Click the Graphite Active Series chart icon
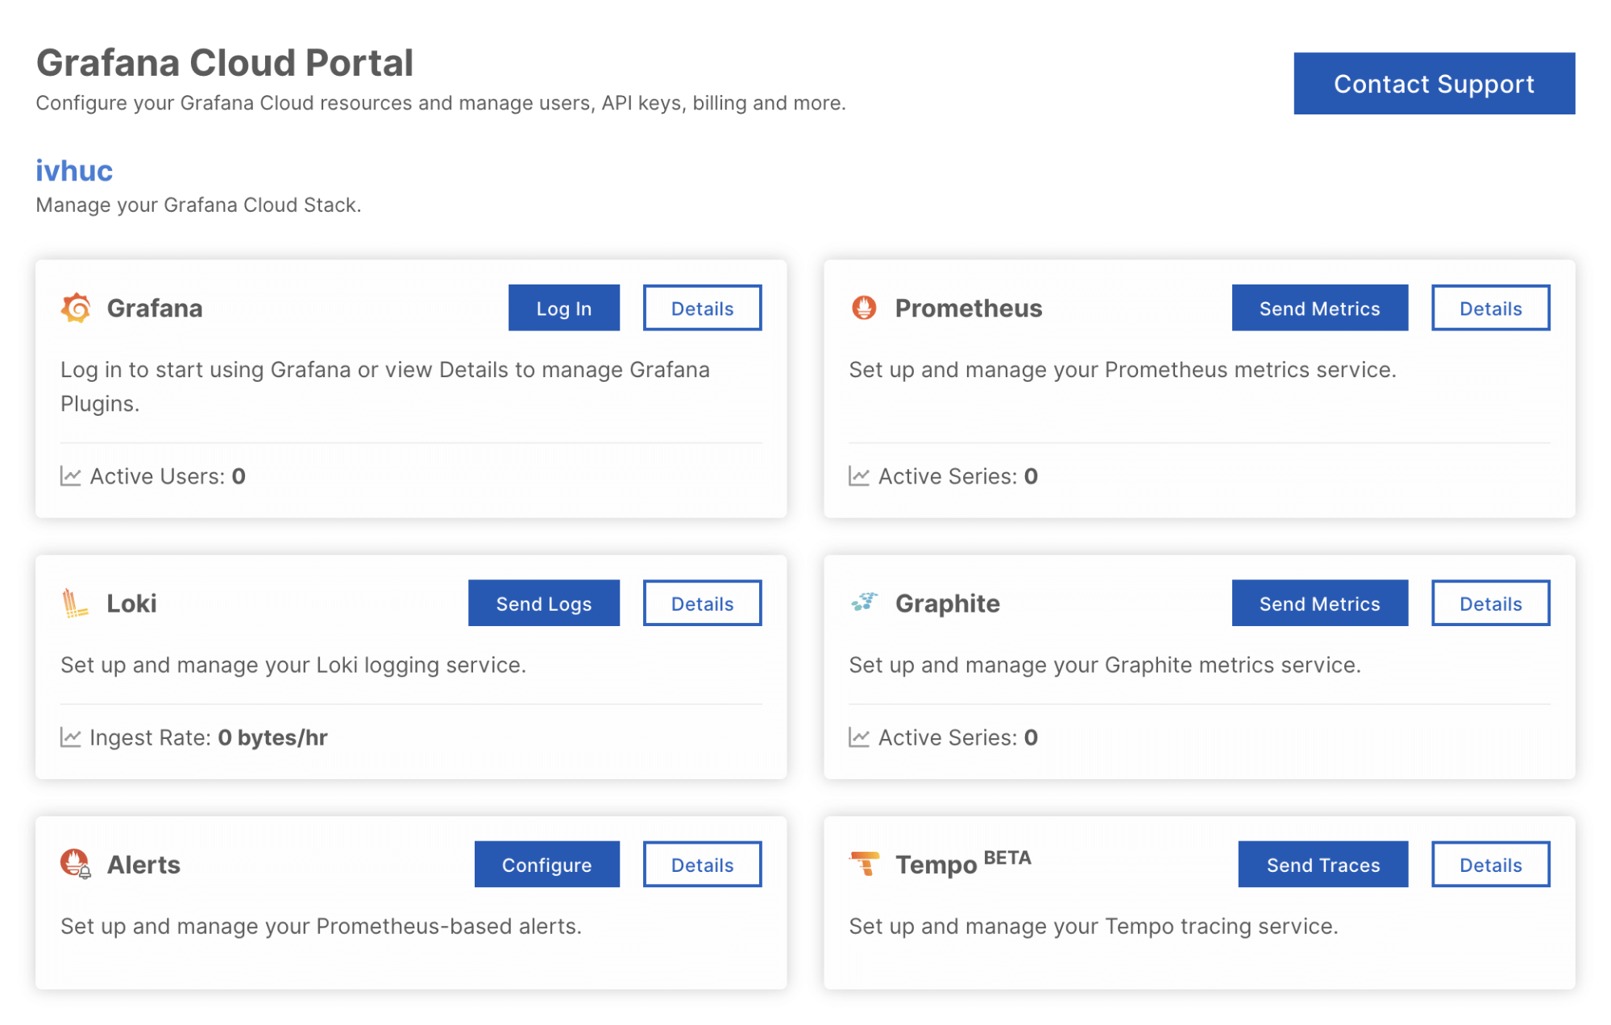Viewport: 1611px width, 1025px height. click(x=859, y=737)
